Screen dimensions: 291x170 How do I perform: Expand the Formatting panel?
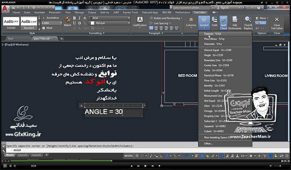pyautogui.click(x=97, y=33)
